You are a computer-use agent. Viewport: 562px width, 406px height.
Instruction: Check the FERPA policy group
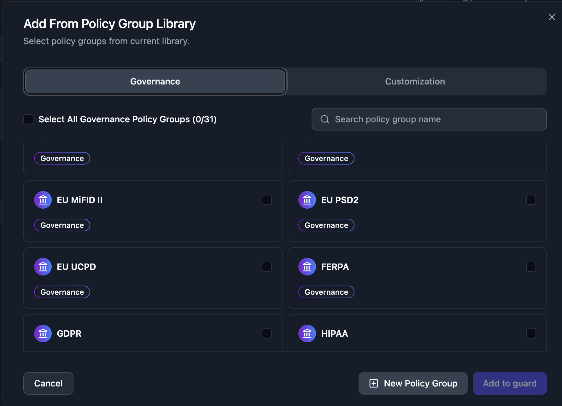click(531, 267)
